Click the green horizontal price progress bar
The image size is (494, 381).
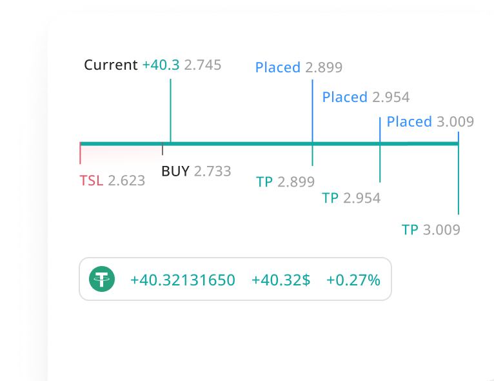[x=270, y=144]
